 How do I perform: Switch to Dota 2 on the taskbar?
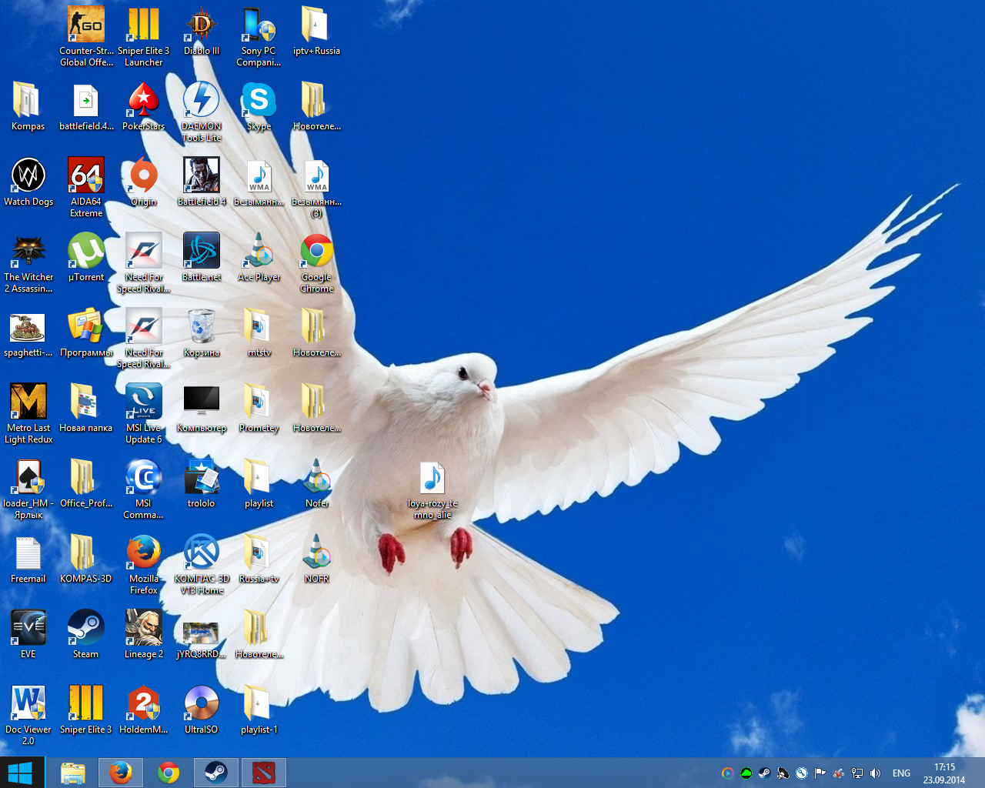coord(264,773)
